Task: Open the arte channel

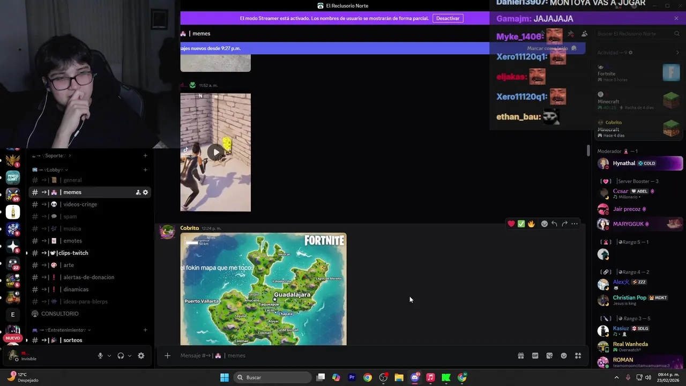Action: point(90,265)
